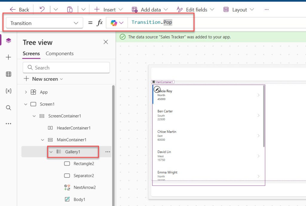Click the gallery edit pencil icon
Screen dimensions: 306x206
pyautogui.click(x=157, y=89)
